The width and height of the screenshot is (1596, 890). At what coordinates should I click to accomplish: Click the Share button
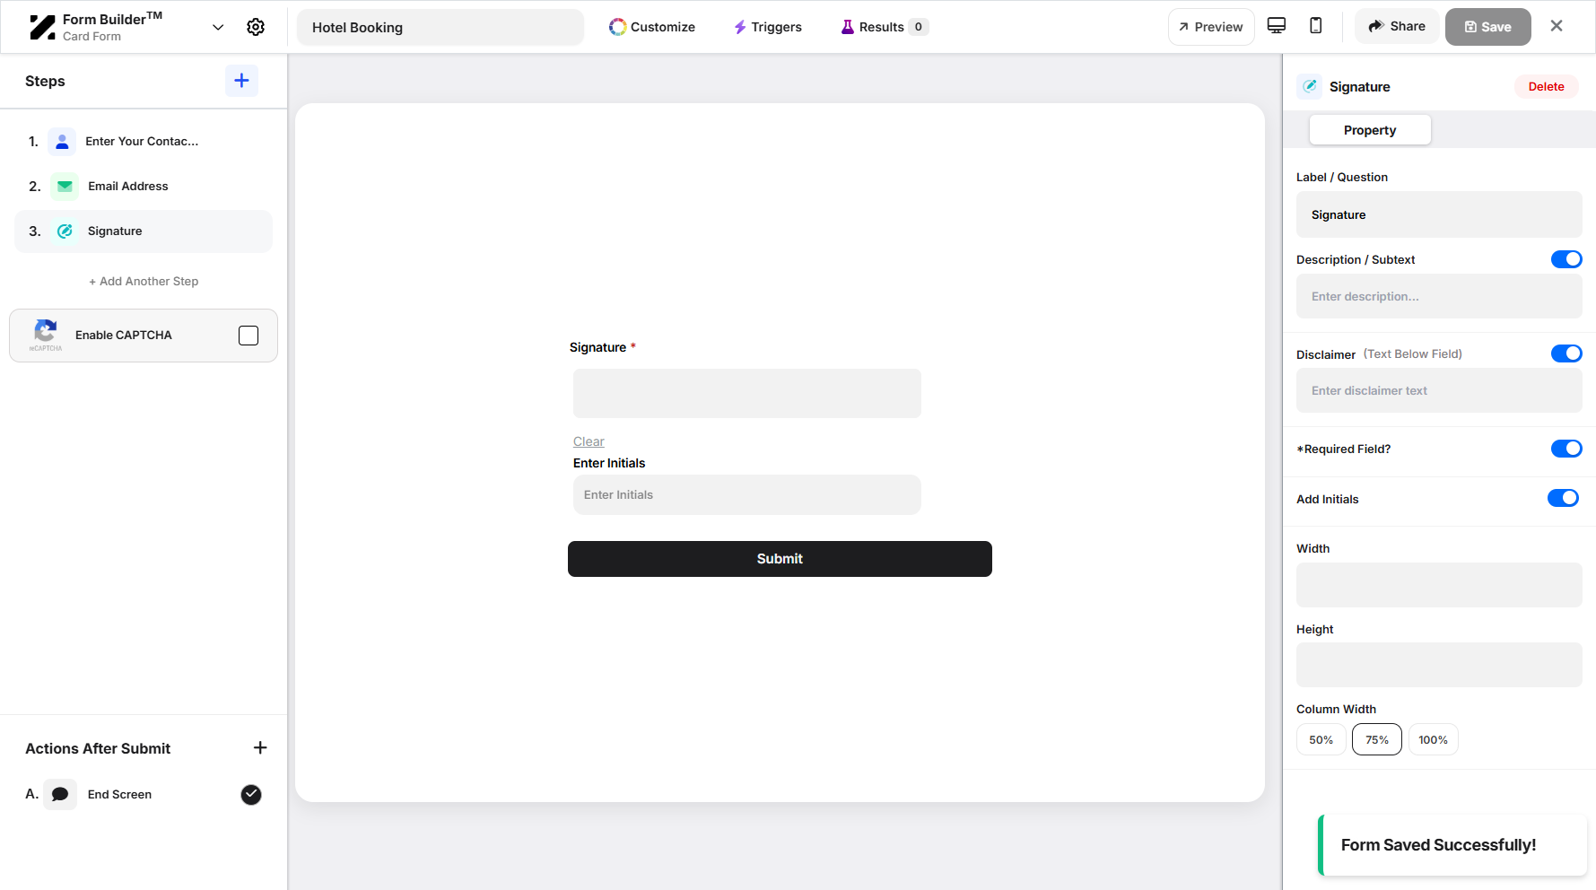[x=1397, y=26]
